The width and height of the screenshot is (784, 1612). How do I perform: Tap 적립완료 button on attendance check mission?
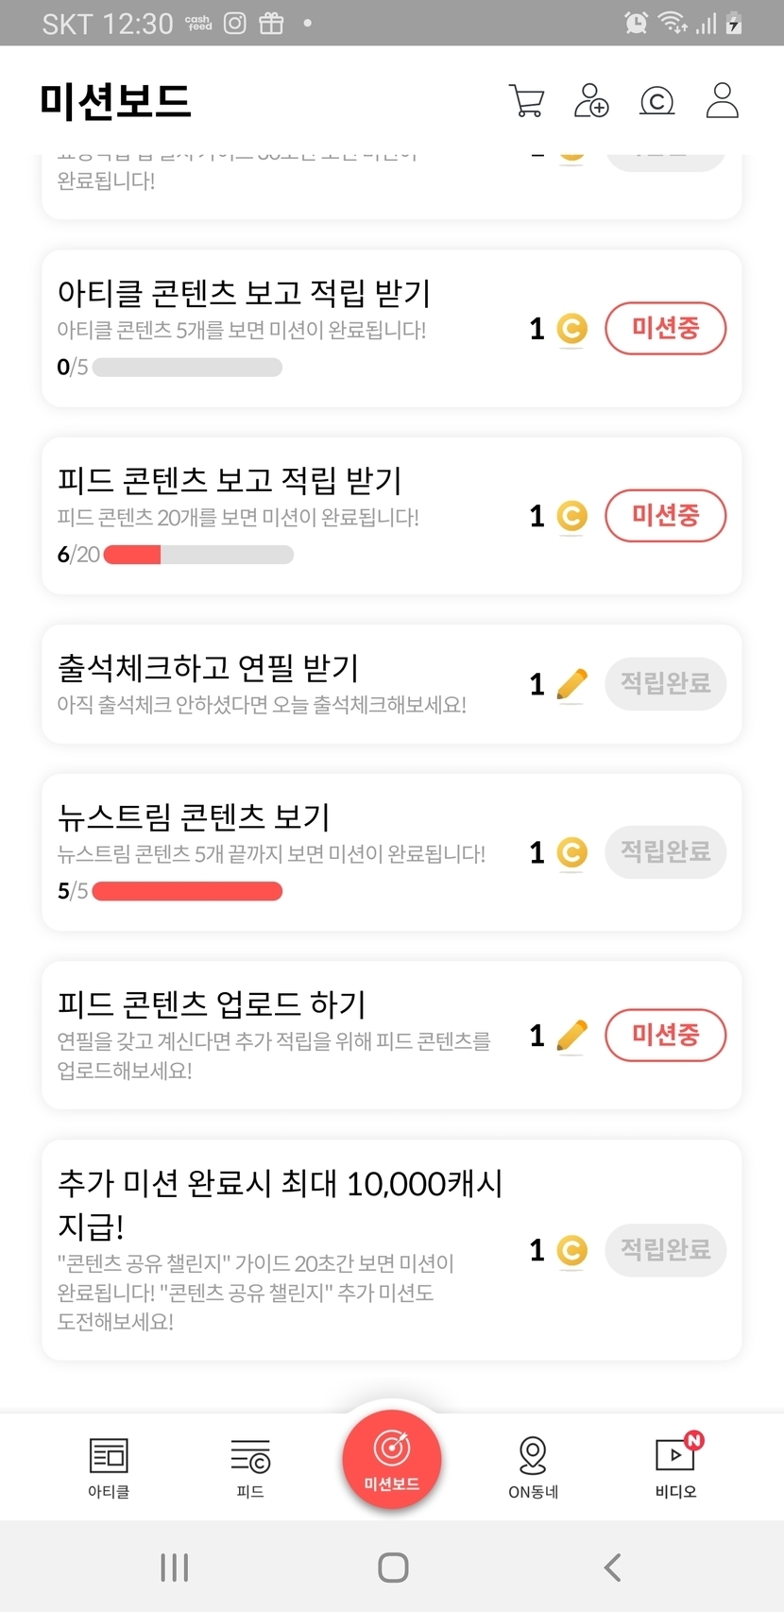pyautogui.click(x=665, y=684)
